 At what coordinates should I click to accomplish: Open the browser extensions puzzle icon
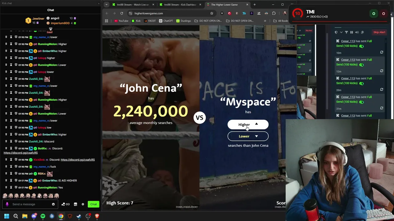pos(274,13)
